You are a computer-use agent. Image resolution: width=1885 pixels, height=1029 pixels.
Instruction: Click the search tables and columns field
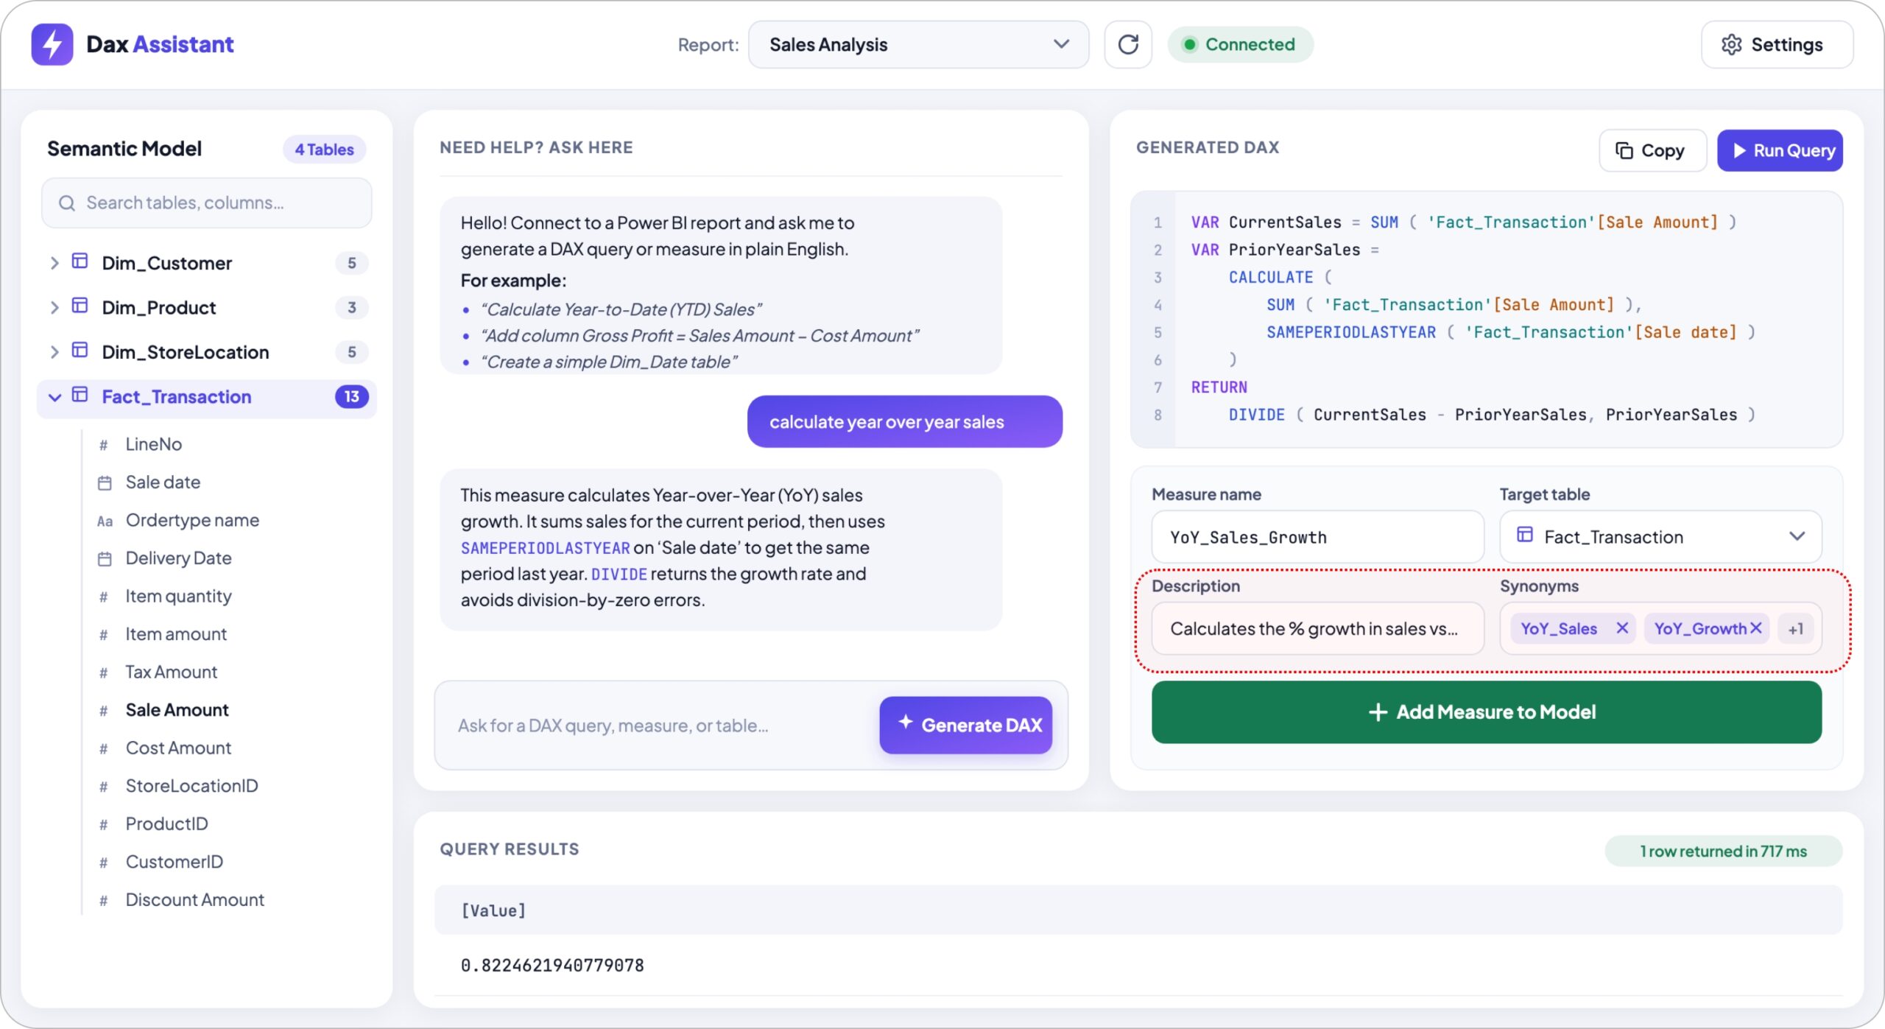(207, 203)
